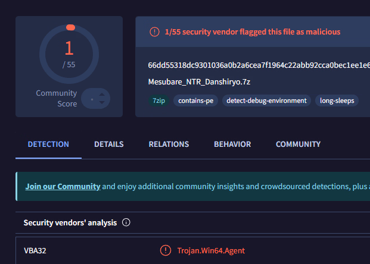The width and height of the screenshot is (370, 264).
Task: Select the long-sleeps tag
Action: [x=337, y=100]
